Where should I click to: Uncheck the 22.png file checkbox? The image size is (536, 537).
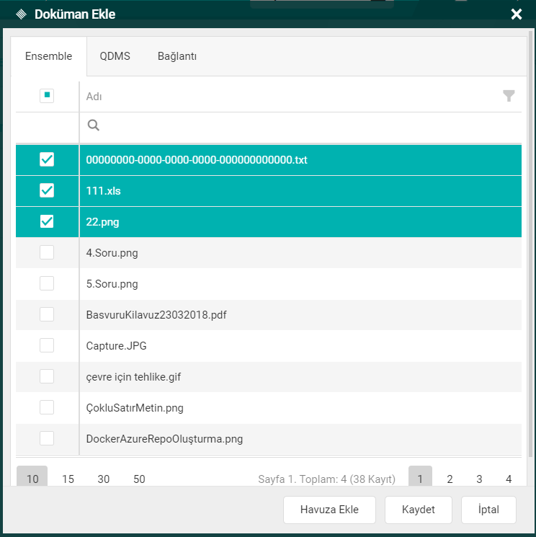point(47,222)
